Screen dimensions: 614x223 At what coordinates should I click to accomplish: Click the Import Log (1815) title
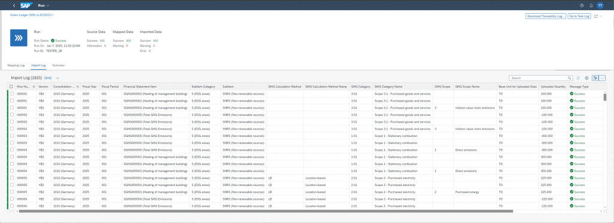point(26,78)
